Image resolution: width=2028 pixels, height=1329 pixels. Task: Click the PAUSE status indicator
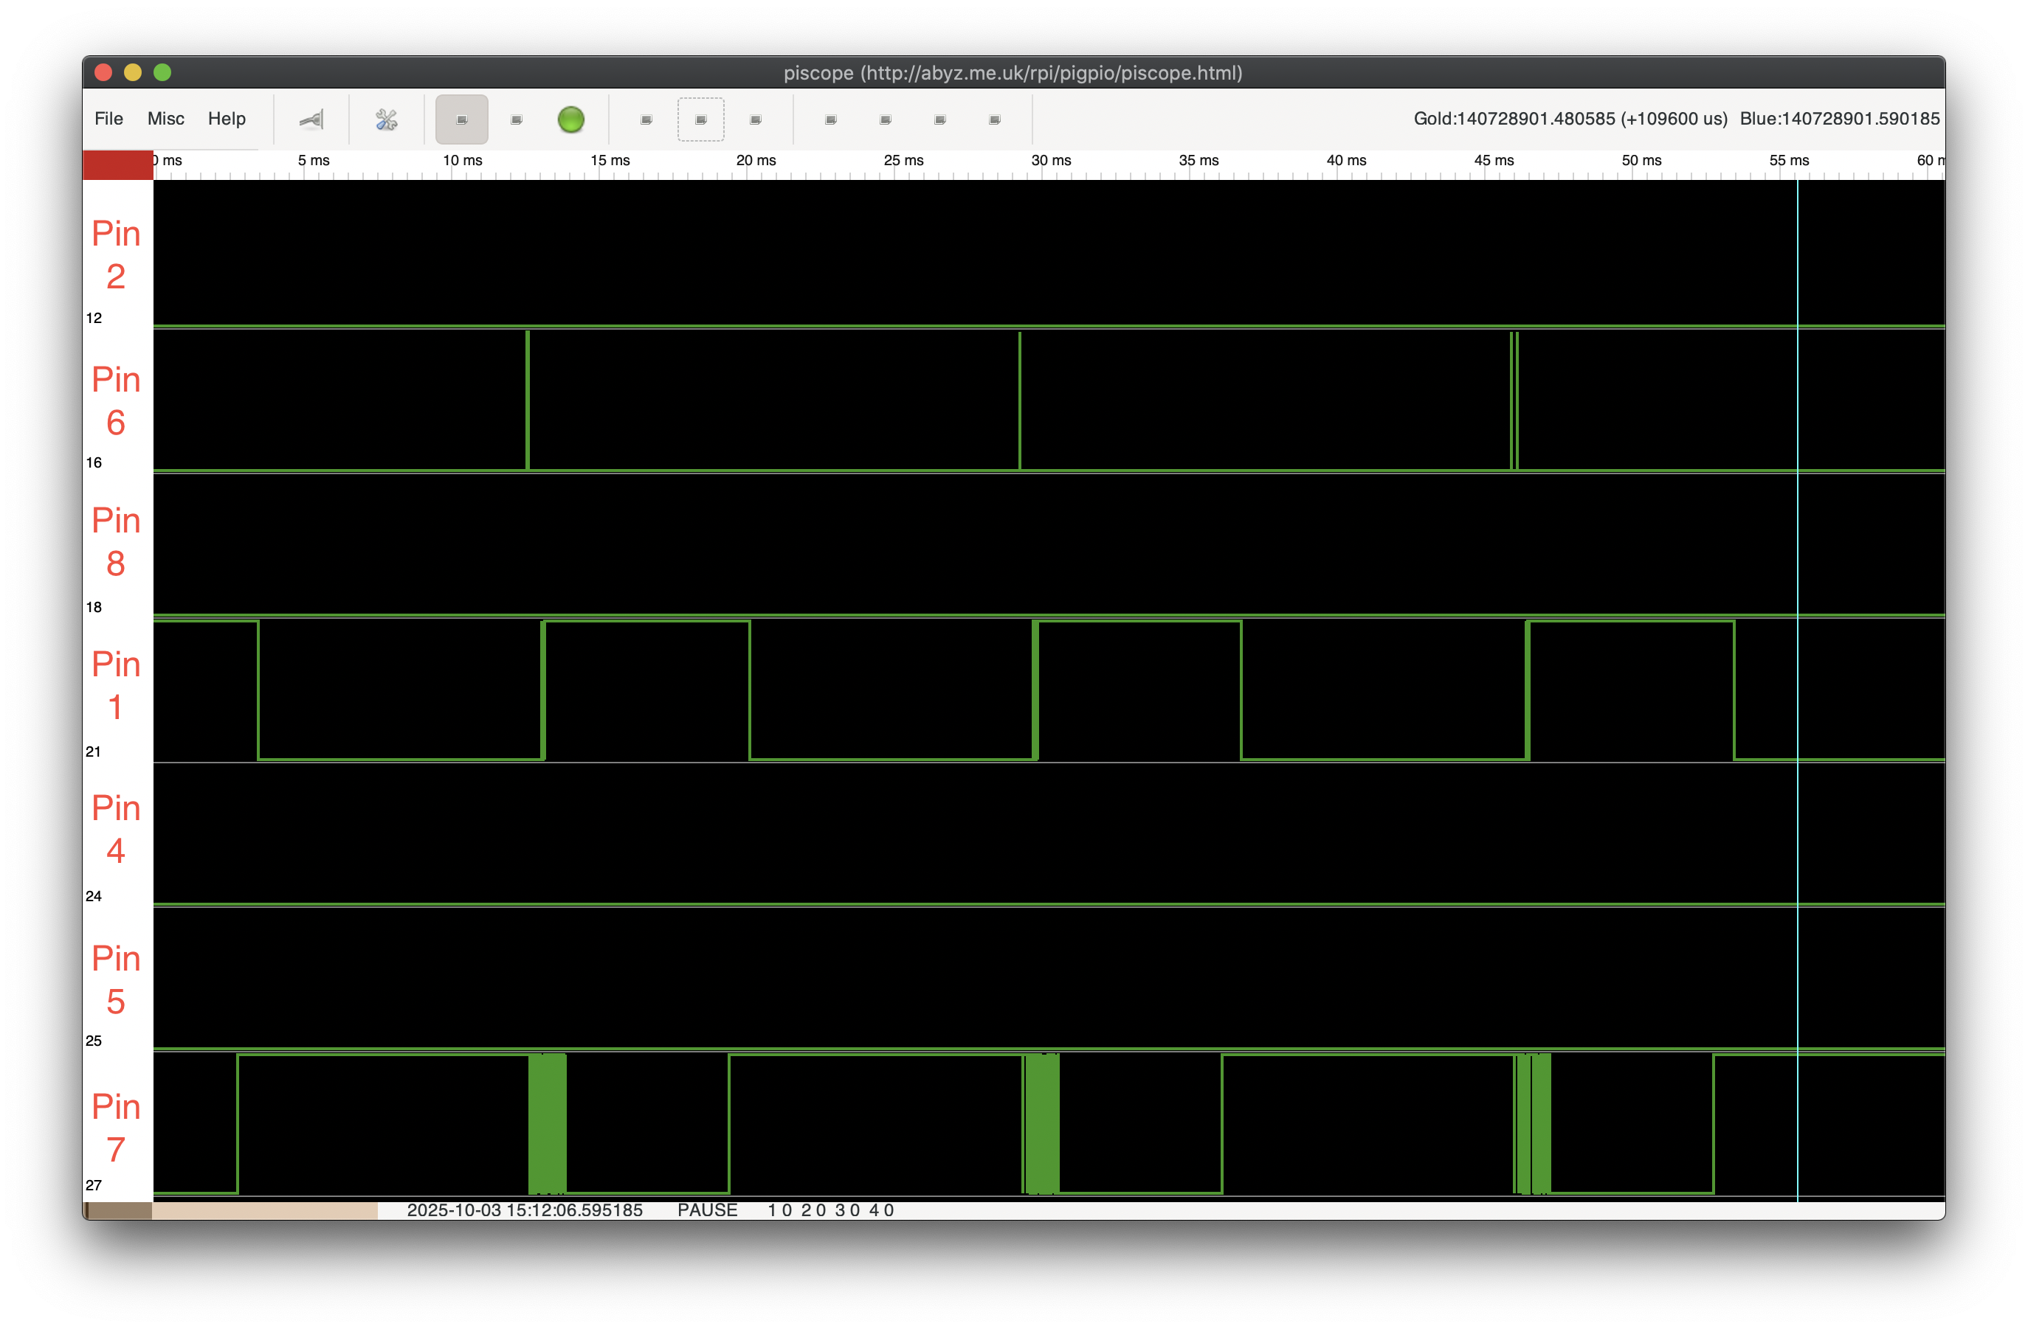[707, 1211]
